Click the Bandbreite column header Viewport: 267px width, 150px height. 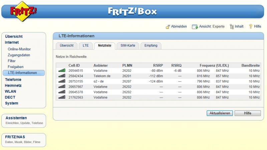tap(251, 65)
